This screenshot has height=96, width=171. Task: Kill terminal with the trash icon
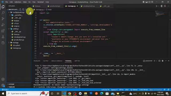tap(162, 61)
